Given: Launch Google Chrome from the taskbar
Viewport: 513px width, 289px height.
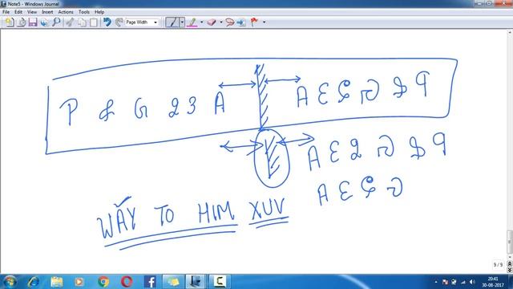Looking at the screenshot, I should pos(103,282).
